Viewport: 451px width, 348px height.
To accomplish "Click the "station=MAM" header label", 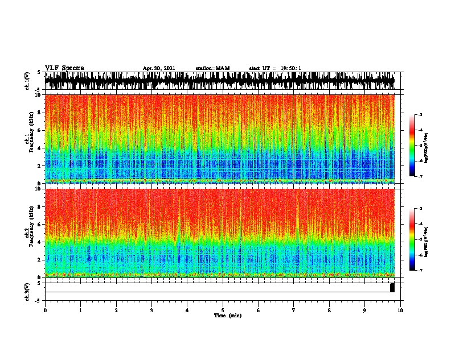I will click(212, 68).
